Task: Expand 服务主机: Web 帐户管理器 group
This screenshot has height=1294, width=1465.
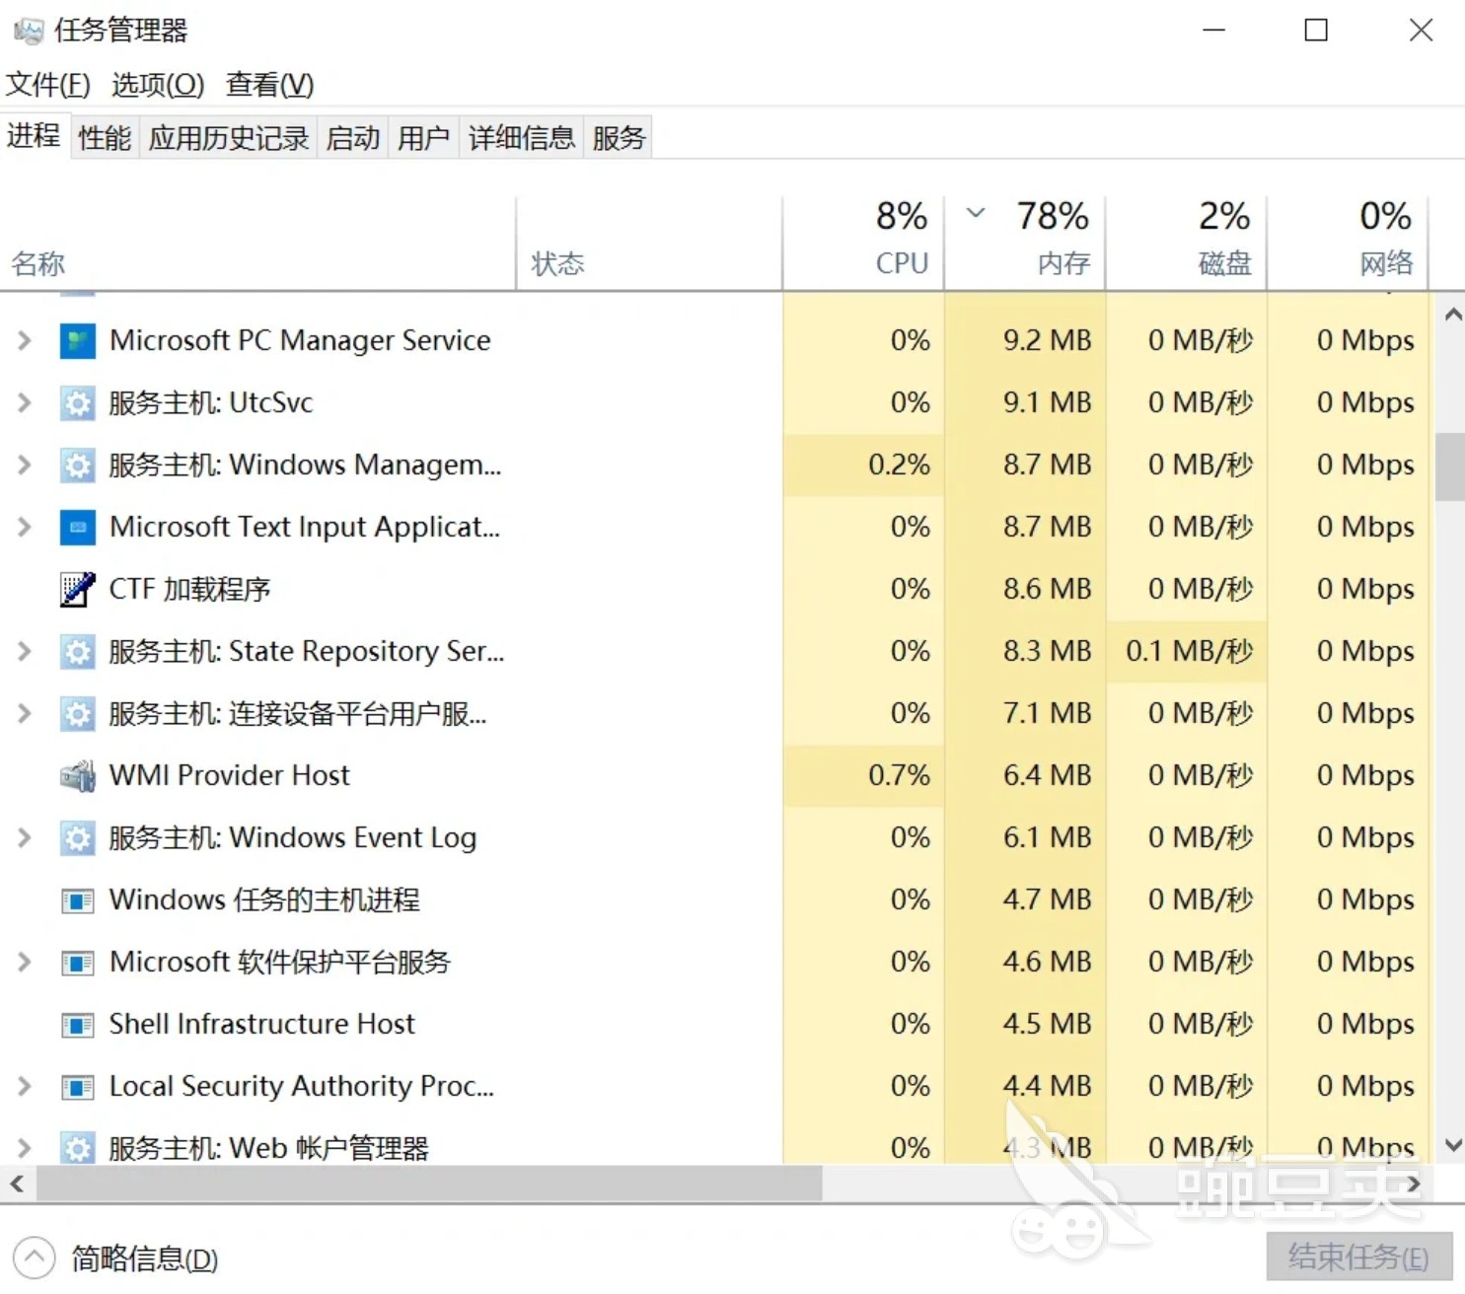Action: [24, 1148]
